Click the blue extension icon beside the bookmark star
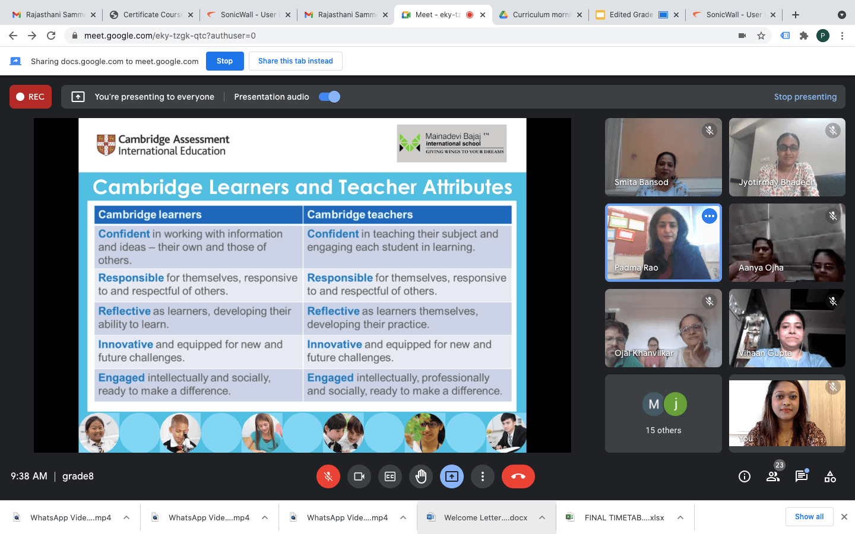This screenshot has width=855, height=534. 785,36
